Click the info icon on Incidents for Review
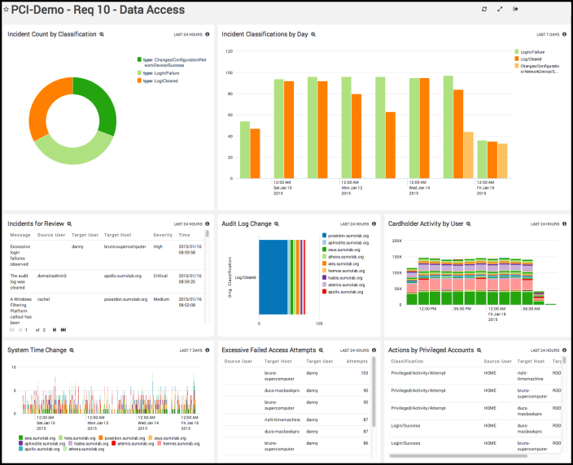 click(208, 224)
